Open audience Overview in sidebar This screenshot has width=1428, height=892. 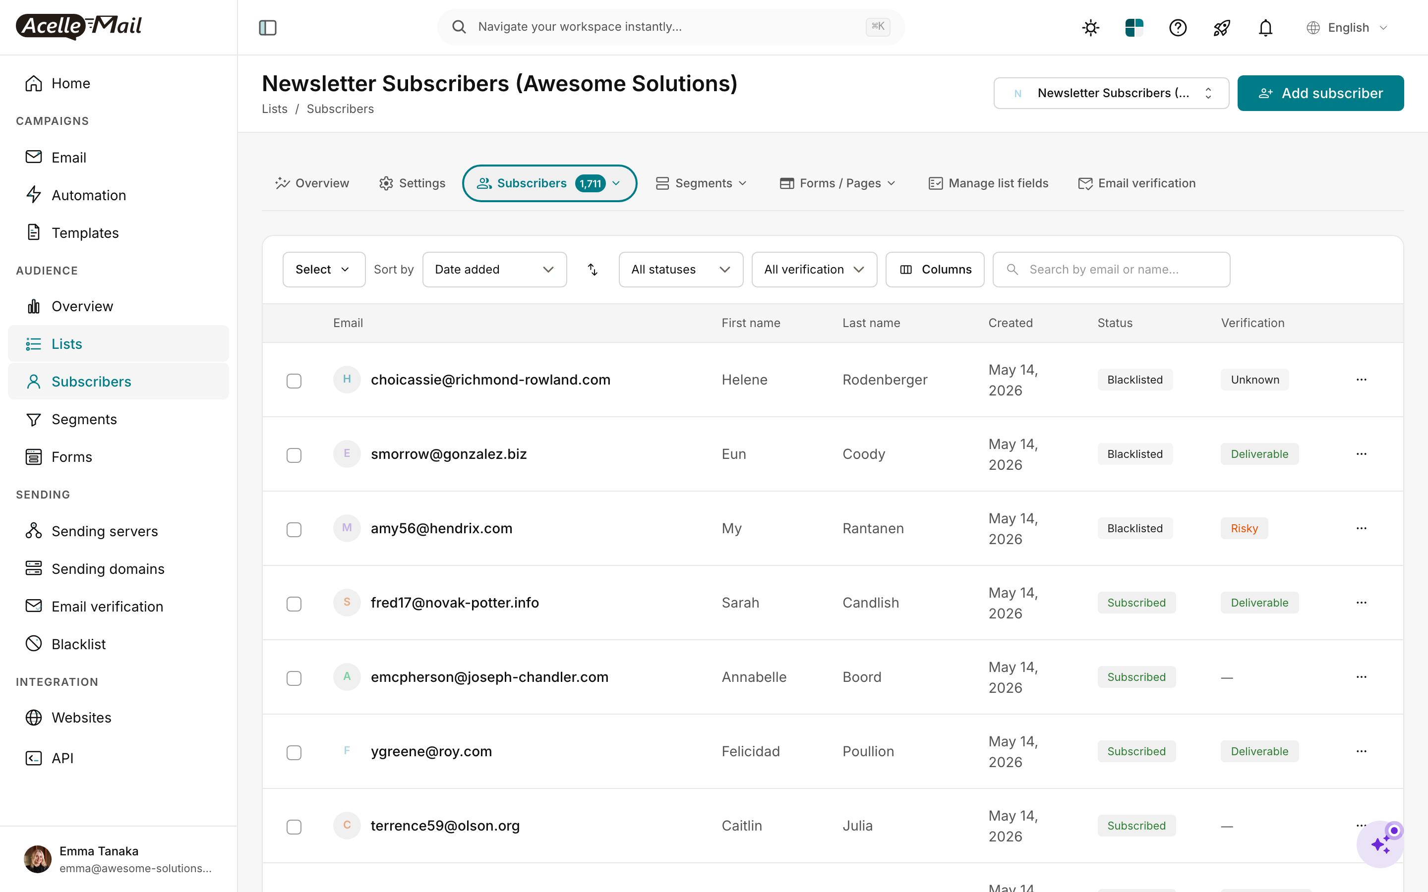pyautogui.click(x=118, y=306)
